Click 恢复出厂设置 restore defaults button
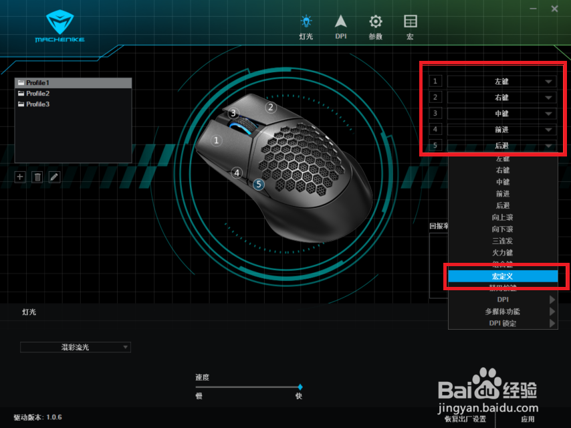 coord(465,419)
